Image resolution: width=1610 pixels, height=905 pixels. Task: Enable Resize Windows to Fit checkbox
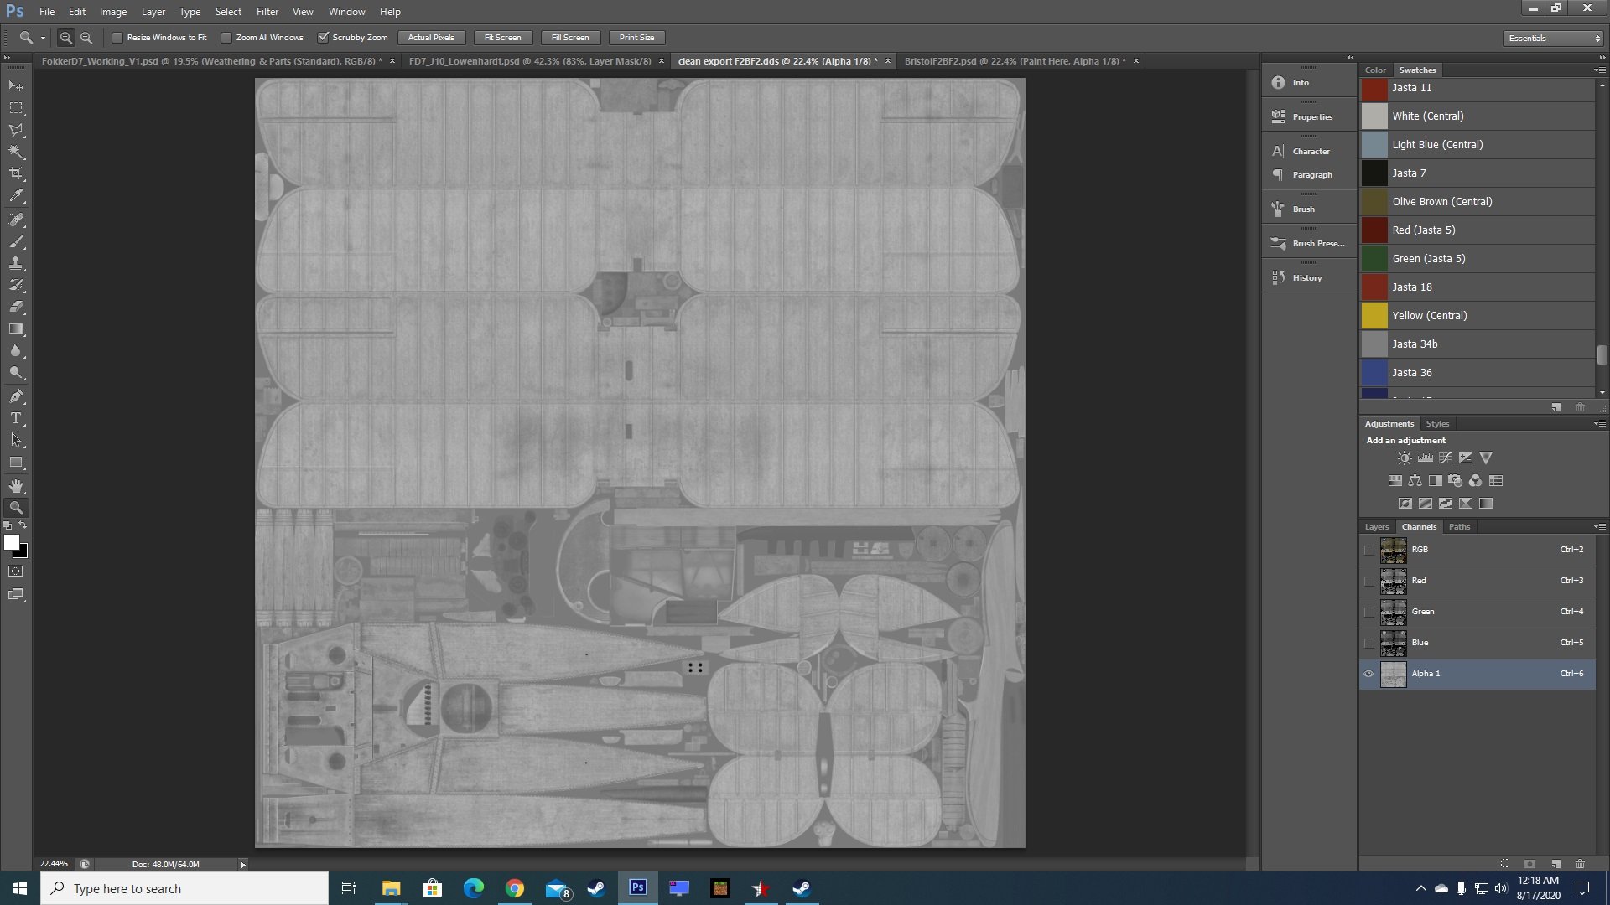click(x=117, y=38)
